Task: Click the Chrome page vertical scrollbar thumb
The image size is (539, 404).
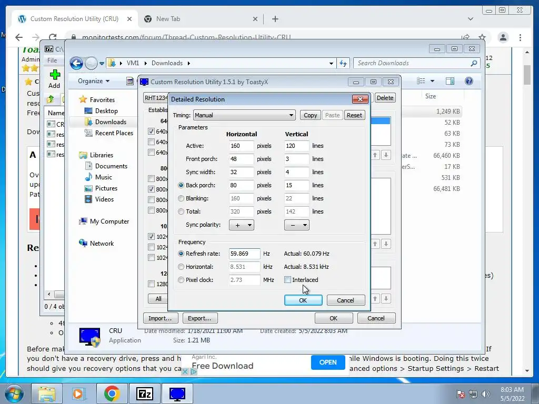Action: click(x=527, y=74)
